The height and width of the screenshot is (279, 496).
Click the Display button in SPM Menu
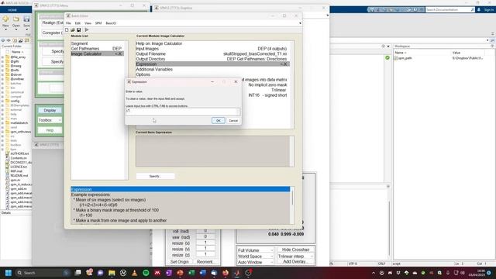coord(50,110)
